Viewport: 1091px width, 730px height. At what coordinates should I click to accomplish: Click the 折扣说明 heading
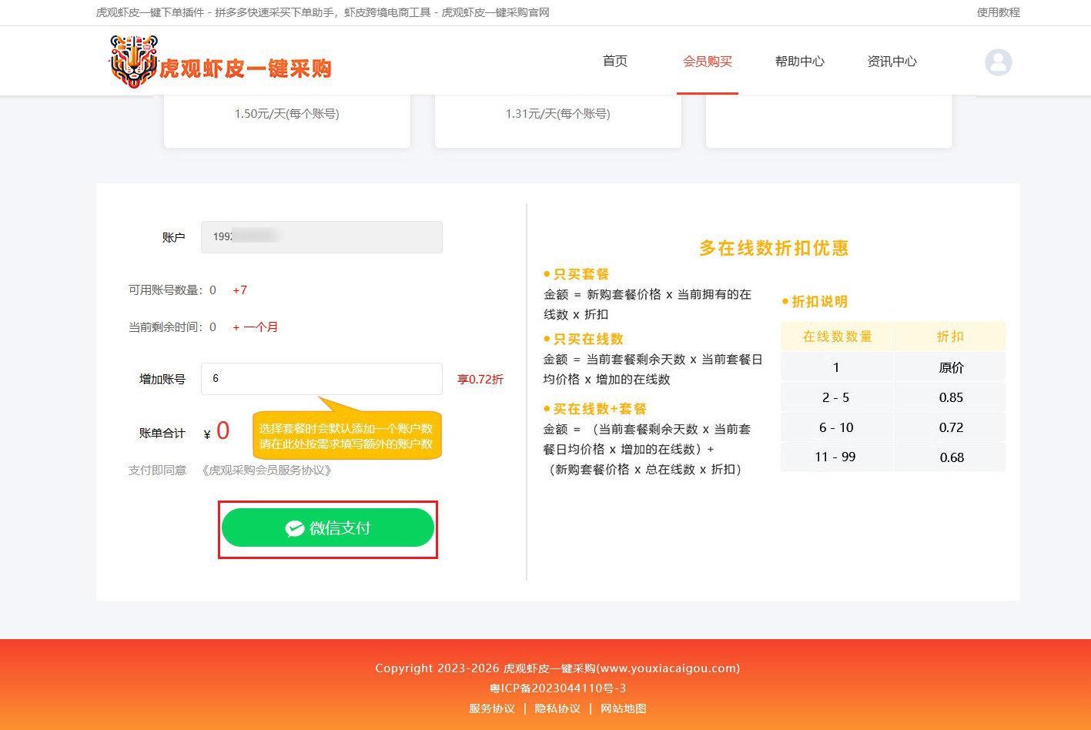(819, 302)
